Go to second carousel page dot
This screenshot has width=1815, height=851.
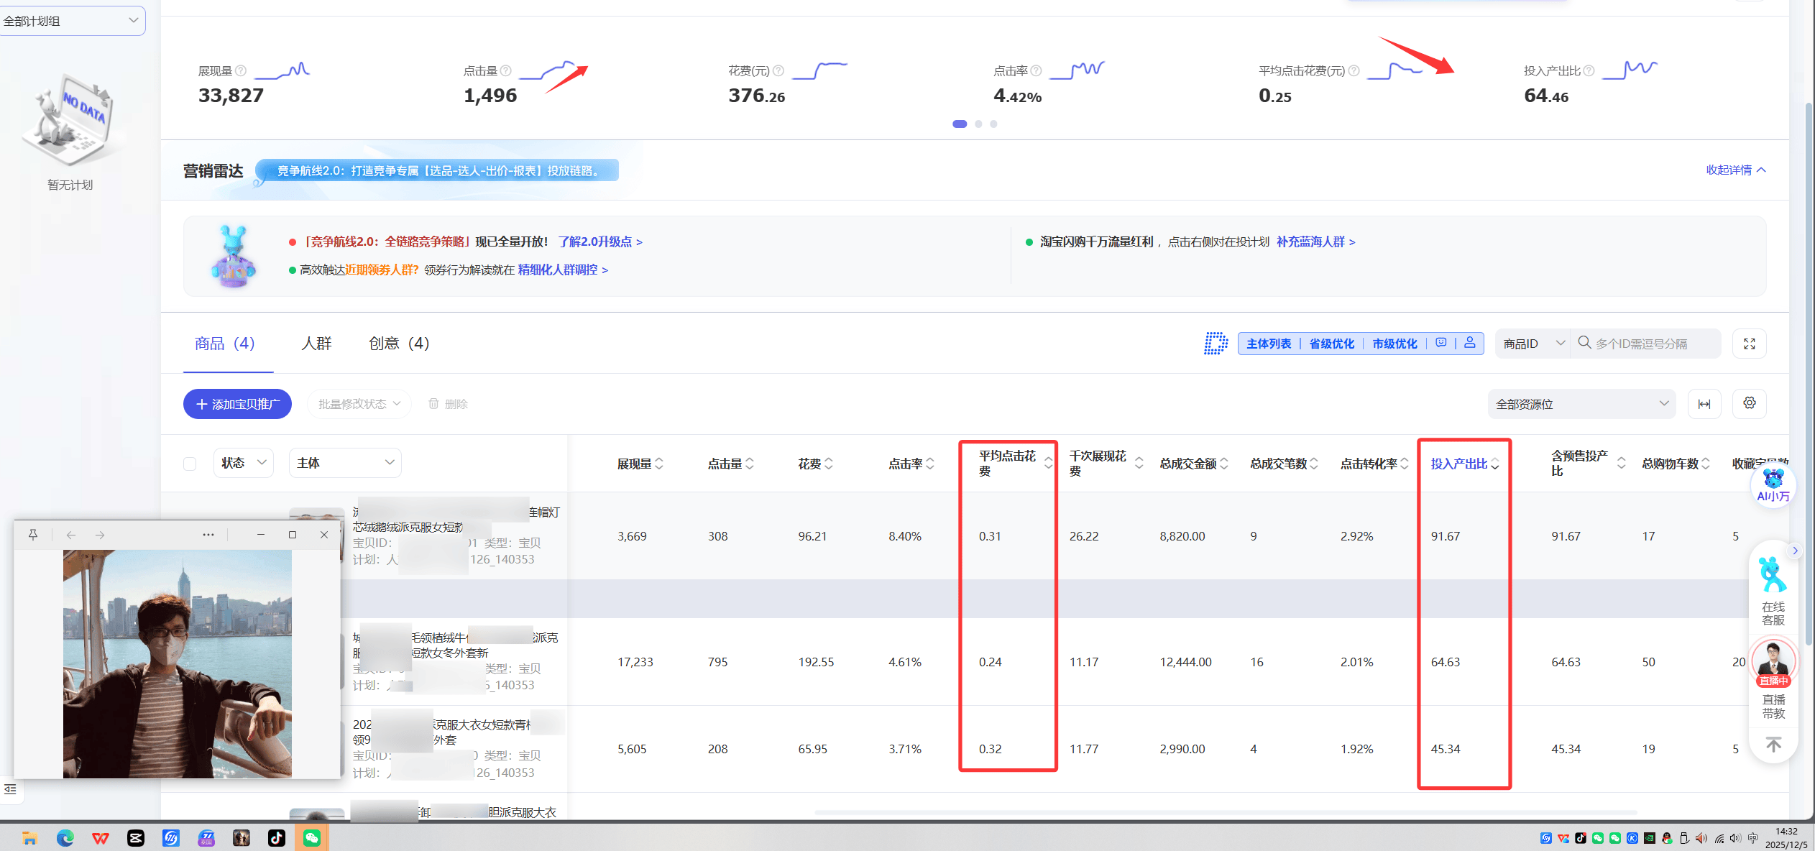[978, 124]
